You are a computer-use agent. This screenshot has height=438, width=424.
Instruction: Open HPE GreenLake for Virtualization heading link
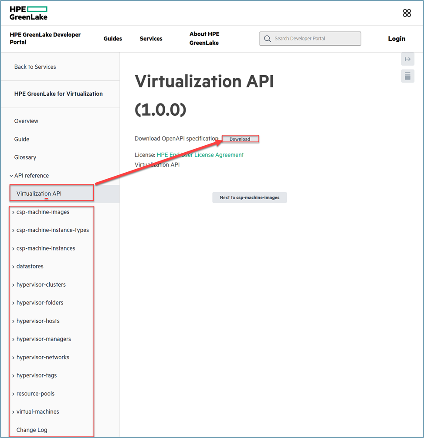tap(58, 94)
